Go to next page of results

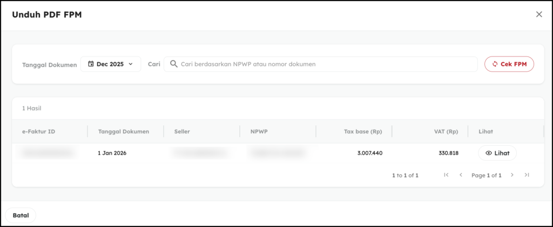[x=512, y=175]
